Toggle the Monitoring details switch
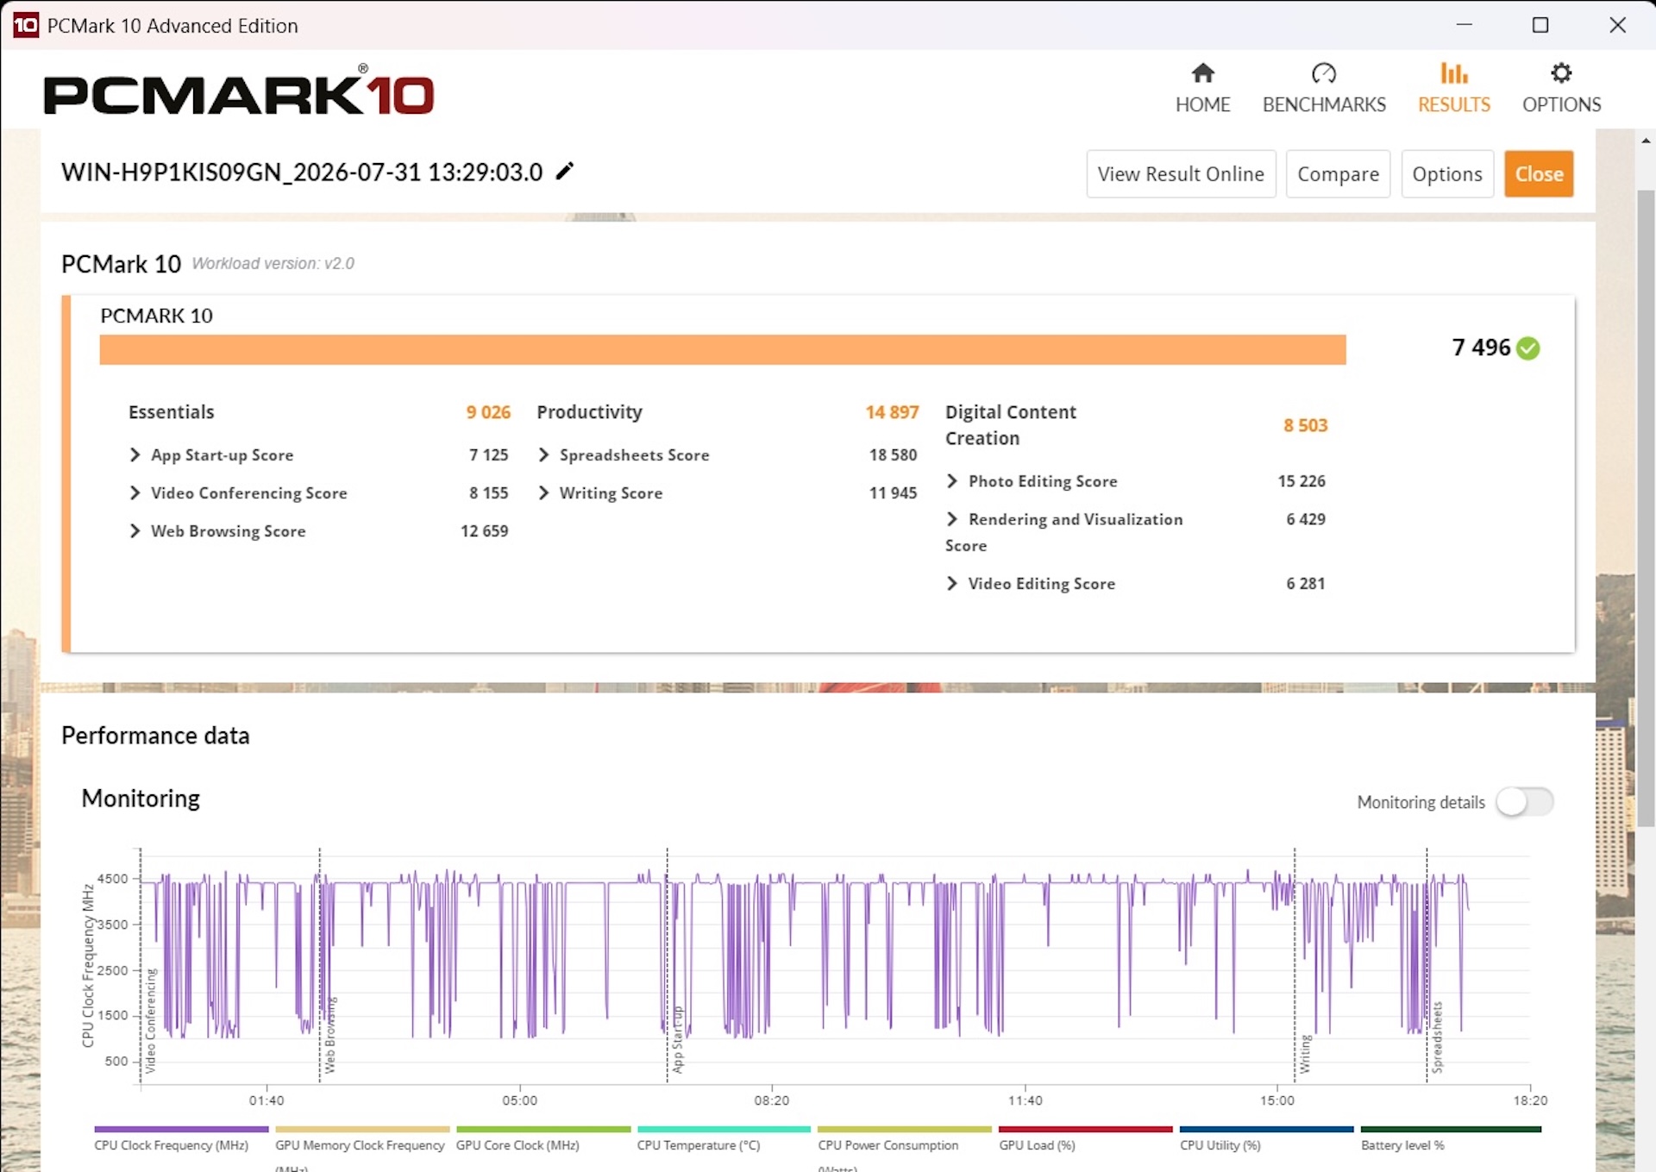 [1524, 802]
